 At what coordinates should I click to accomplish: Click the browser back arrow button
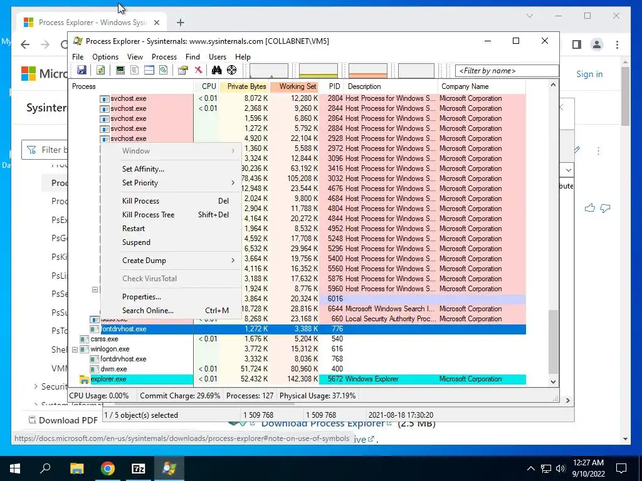pos(25,44)
